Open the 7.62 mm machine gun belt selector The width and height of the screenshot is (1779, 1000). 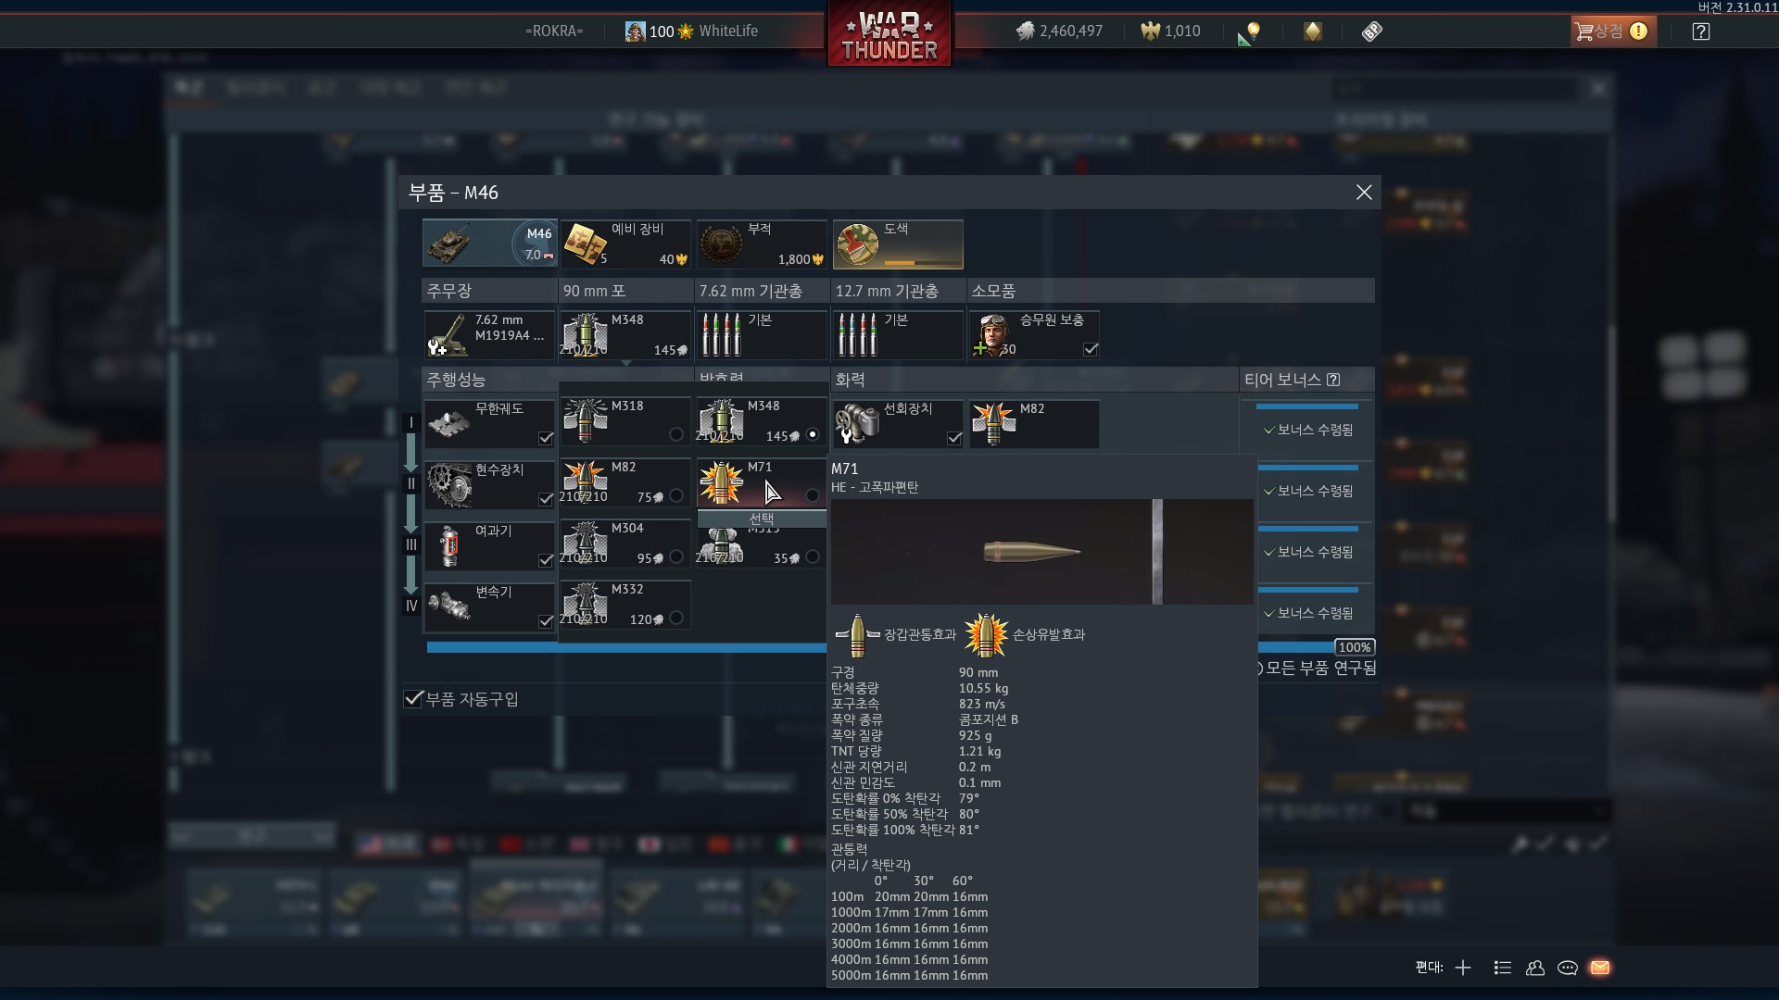pos(761,334)
